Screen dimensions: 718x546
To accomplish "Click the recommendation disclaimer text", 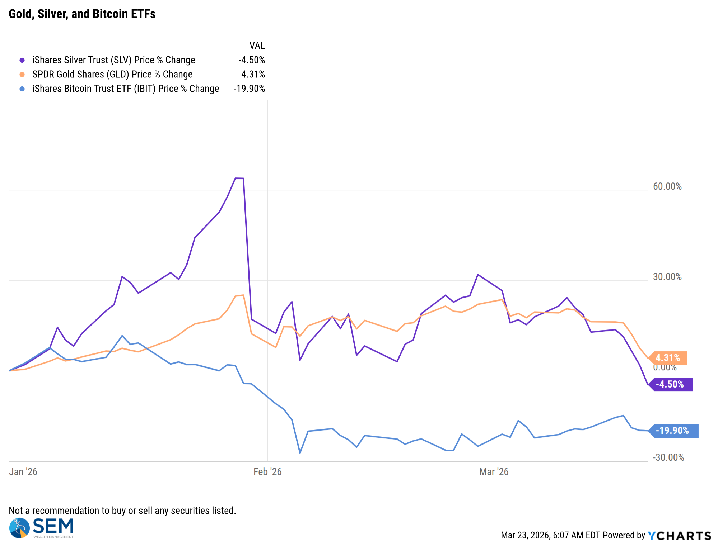I will [122, 511].
